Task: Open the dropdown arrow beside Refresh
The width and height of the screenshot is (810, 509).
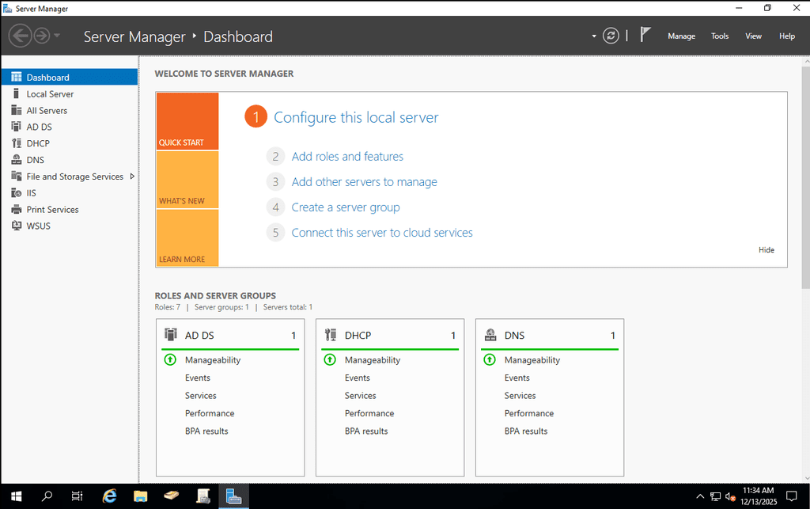Action: pos(594,36)
